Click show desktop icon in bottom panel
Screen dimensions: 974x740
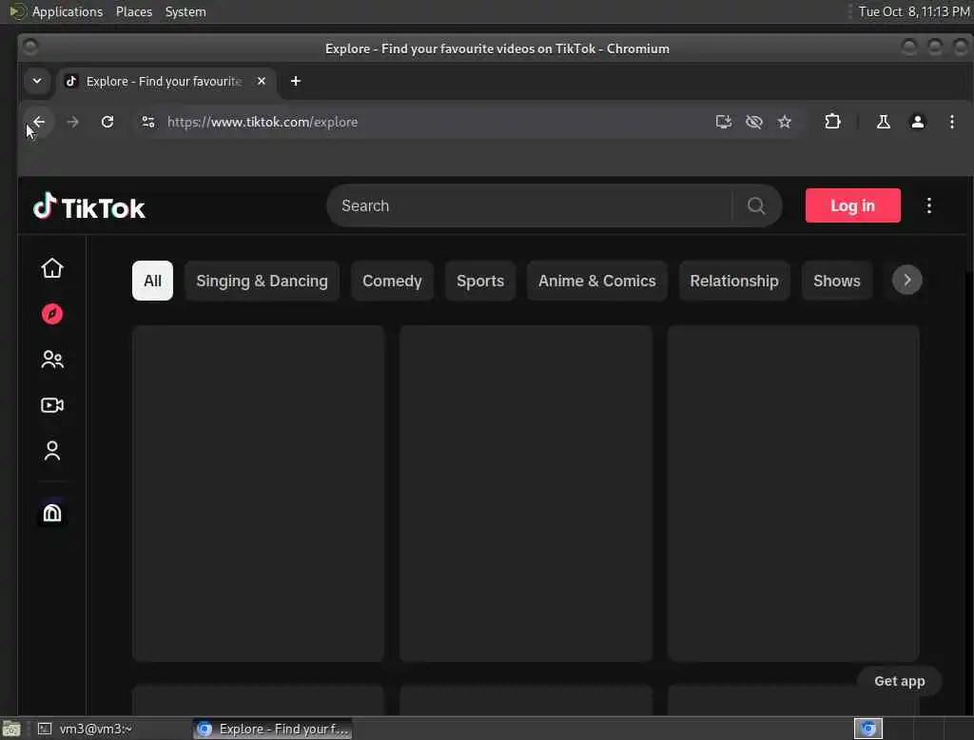click(x=11, y=729)
